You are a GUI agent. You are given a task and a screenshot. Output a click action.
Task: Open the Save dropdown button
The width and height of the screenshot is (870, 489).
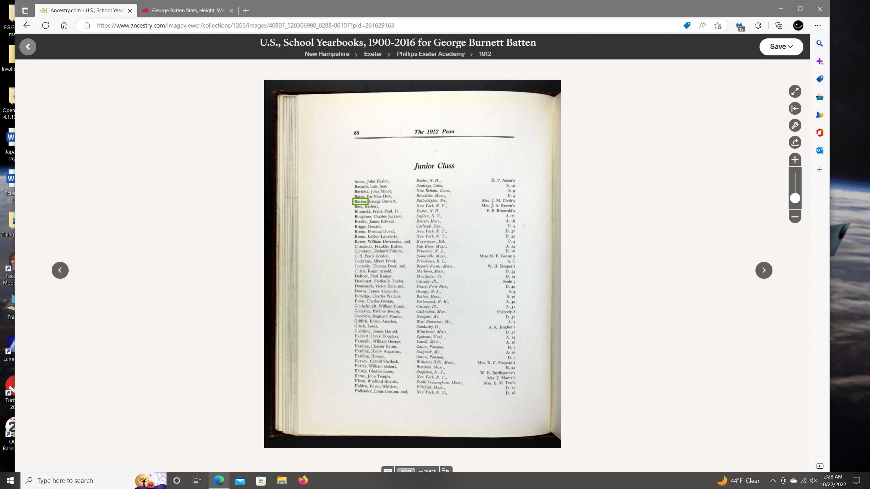point(781,47)
